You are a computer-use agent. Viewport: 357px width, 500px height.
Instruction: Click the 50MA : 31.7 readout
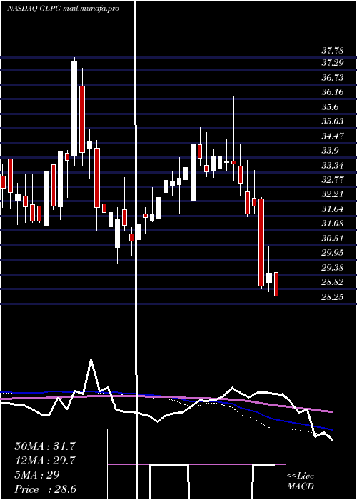45,446
